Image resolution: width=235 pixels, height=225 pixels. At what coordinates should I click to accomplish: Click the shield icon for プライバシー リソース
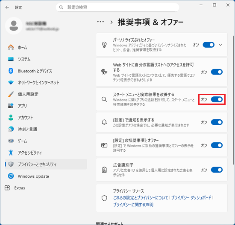[x=104, y=198]
